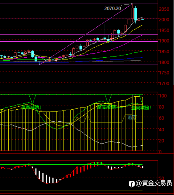Select the 1750 price axis value
This screenshot has width=174, height=195.
click(x=164, y=73)
